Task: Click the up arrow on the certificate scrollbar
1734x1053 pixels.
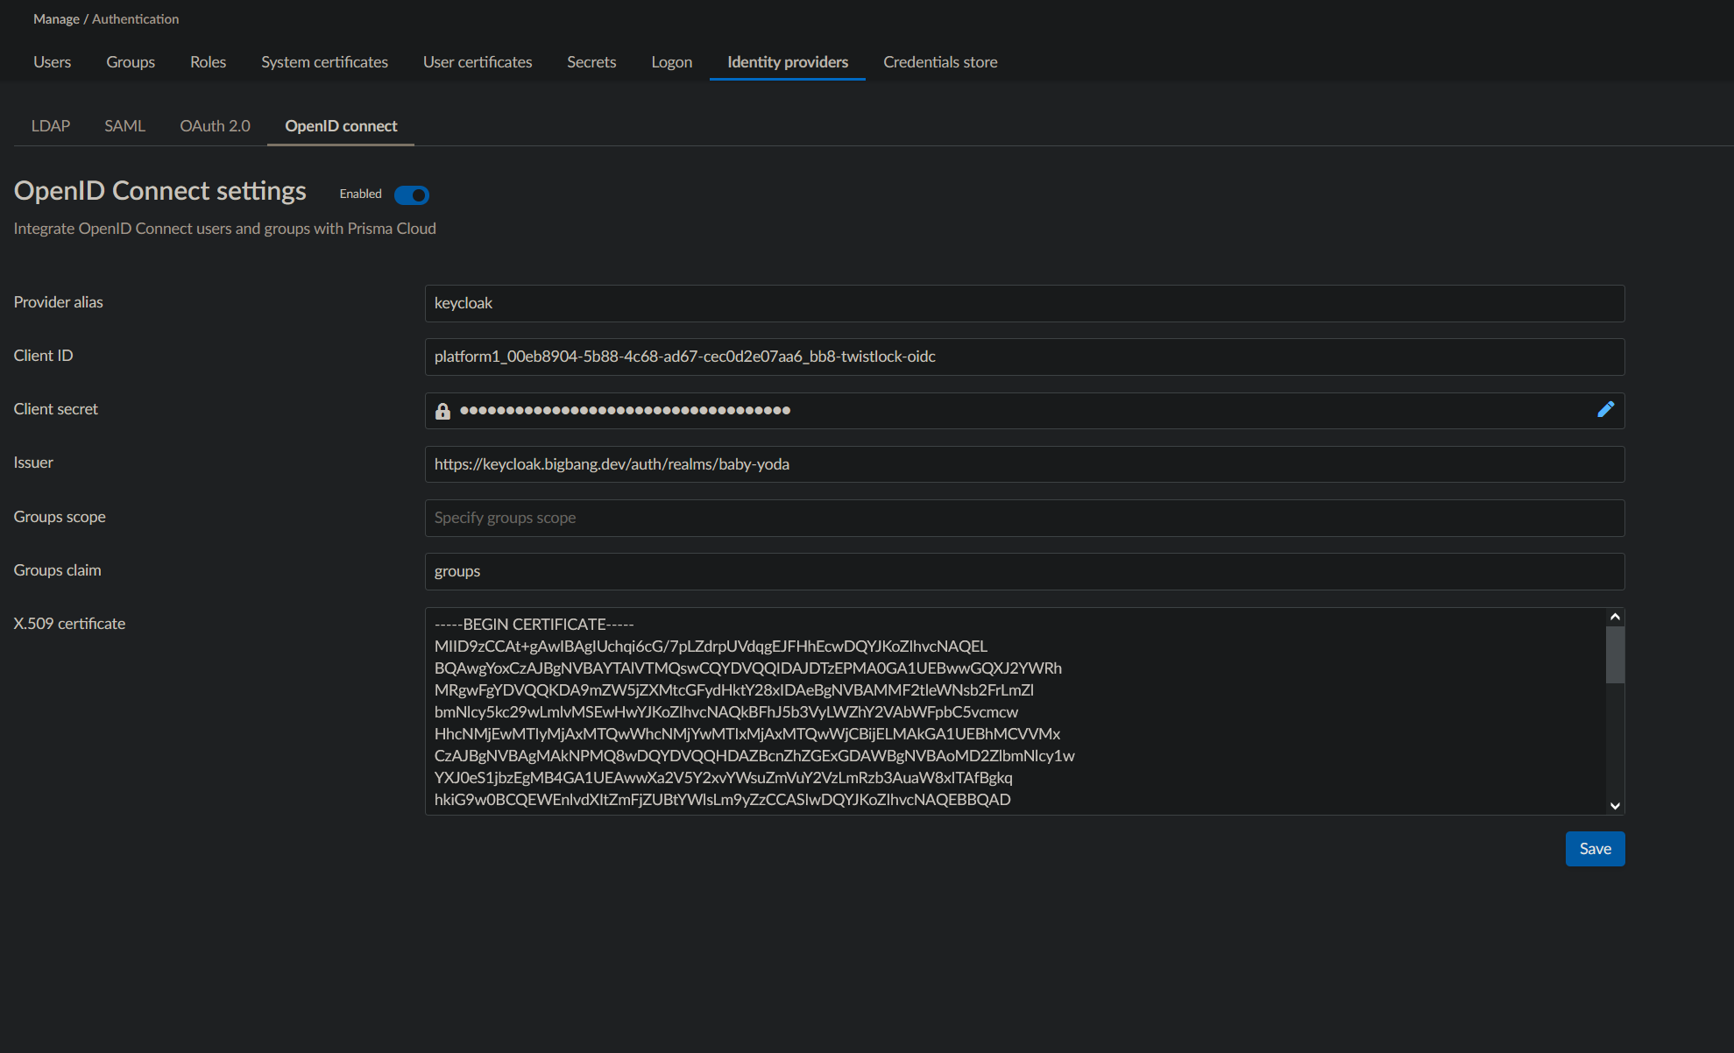Action: click(1614, 617)
